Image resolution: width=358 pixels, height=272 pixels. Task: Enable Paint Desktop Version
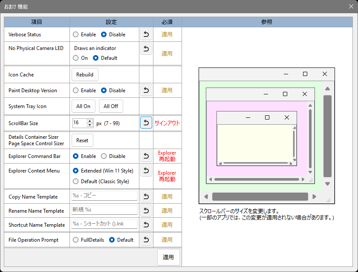click(x=75, y=91)
